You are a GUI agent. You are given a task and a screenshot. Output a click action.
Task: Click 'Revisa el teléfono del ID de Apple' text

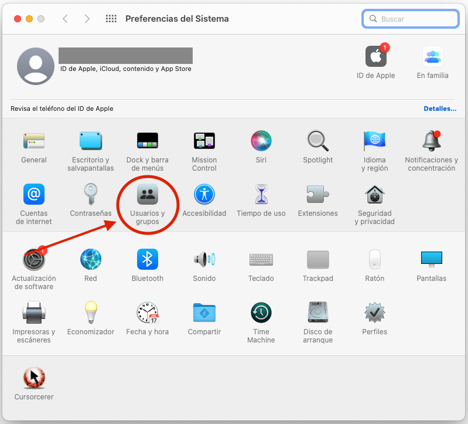tap(62, 108)
